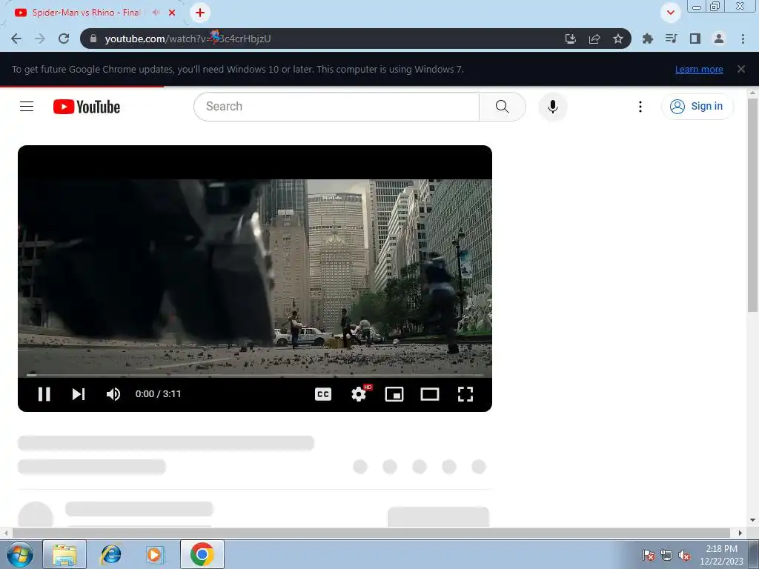This screenshot has width=759, height=569.
Task: Share this page from the address bar
Action: pos(594,39)
